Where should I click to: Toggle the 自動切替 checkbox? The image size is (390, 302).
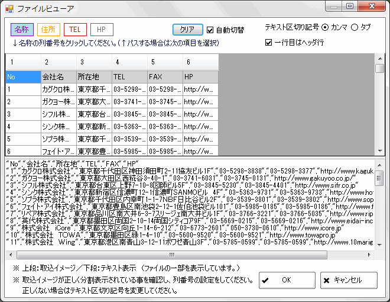210,30
